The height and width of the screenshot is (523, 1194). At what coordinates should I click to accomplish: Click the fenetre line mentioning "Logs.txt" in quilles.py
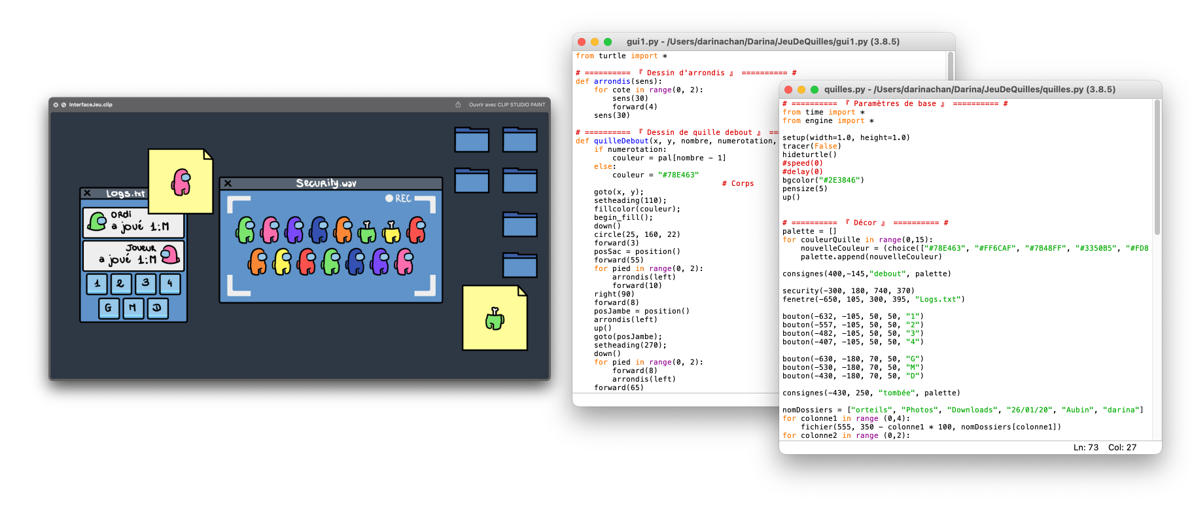click(874, 300)
